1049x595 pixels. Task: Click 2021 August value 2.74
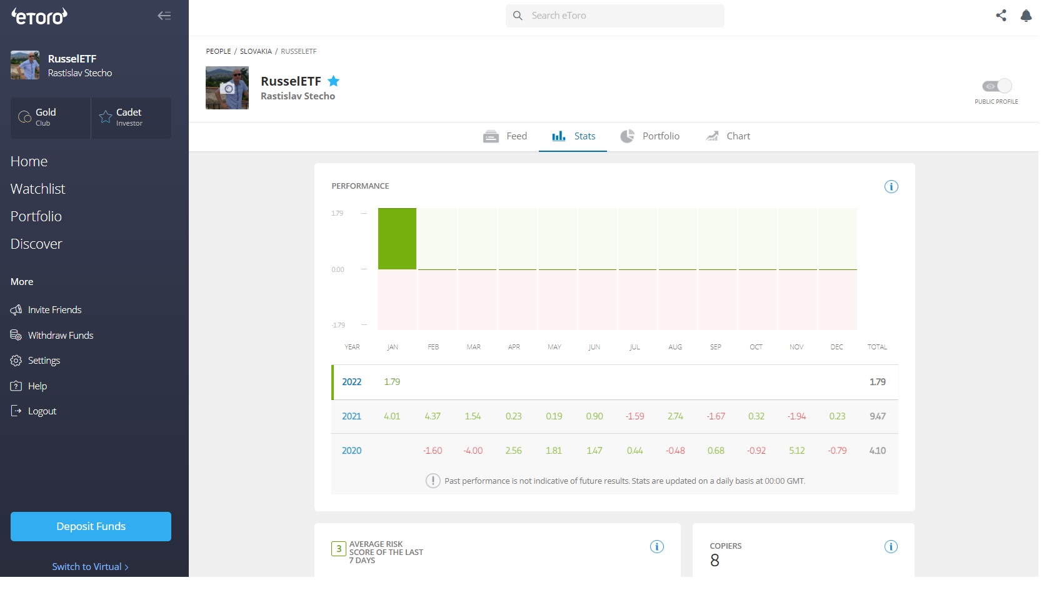click(x=675, y=416)
